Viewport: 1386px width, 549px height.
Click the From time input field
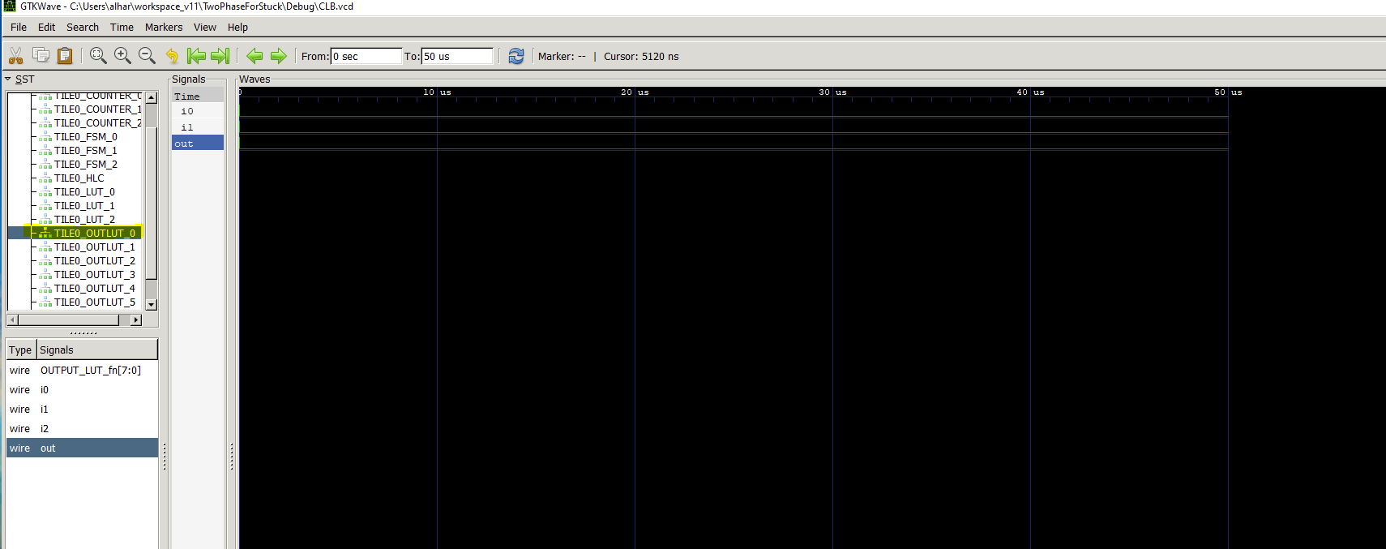click(366, 56)
